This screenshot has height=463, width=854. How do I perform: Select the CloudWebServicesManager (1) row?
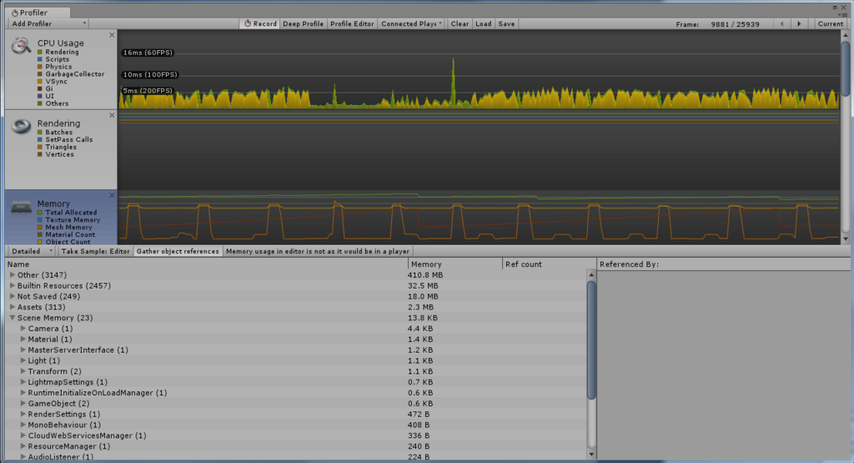tap(297, 435)
